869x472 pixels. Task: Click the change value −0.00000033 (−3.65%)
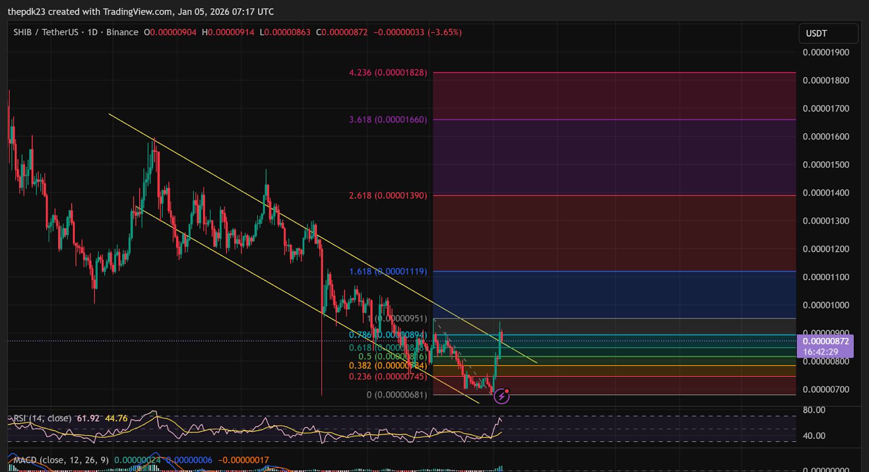[418, 32]
